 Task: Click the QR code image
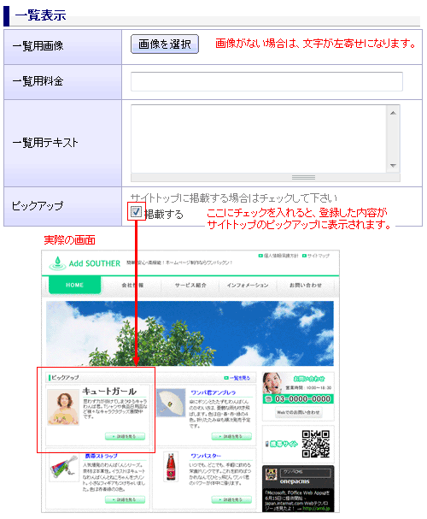316,444
